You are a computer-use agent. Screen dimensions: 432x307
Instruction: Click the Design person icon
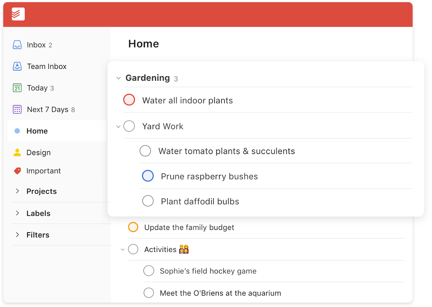[17, 152]
